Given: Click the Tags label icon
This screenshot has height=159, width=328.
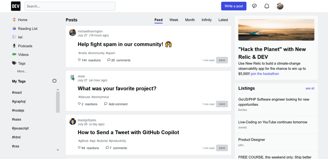Looking at the screenshot, I should (x=14, y=63).
